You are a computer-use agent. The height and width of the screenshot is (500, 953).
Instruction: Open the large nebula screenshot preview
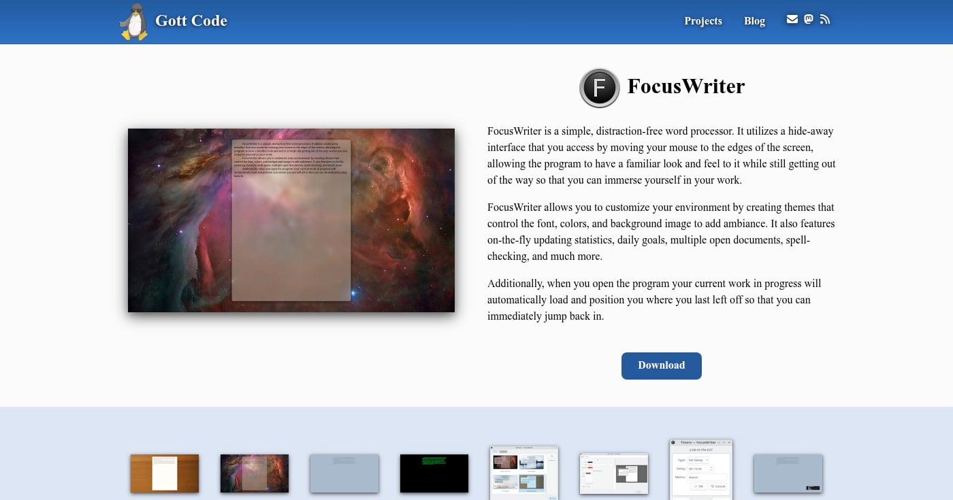point(291,220)
